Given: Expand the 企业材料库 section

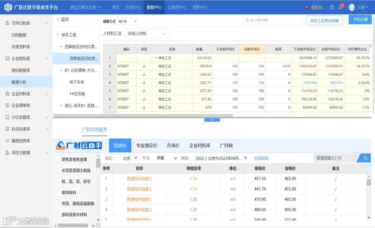Looking at the screenshot, I should pyautogui.click(x=47, y=94).
